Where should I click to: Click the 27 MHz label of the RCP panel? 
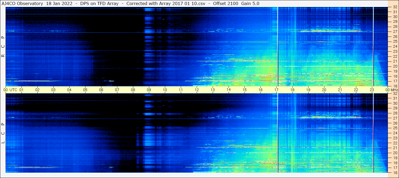[395, 32]
